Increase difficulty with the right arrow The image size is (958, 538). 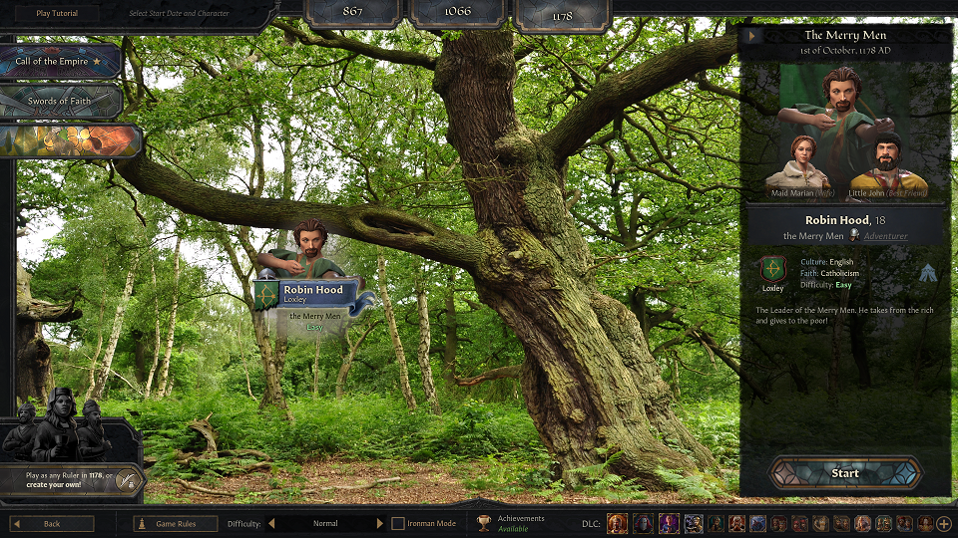point(379,523)
